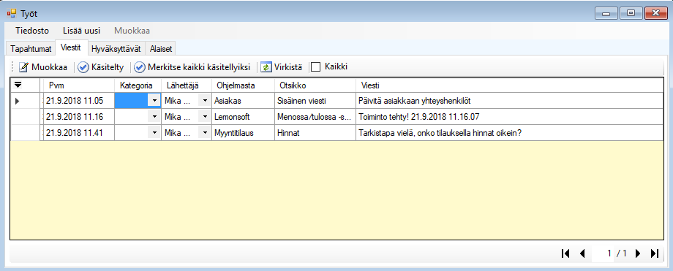Image resolution: width=673 pixels, height=271 pixels.
Task: Click Merkitse kaikki käsitellyiksi button label
Action: [199, 67]
